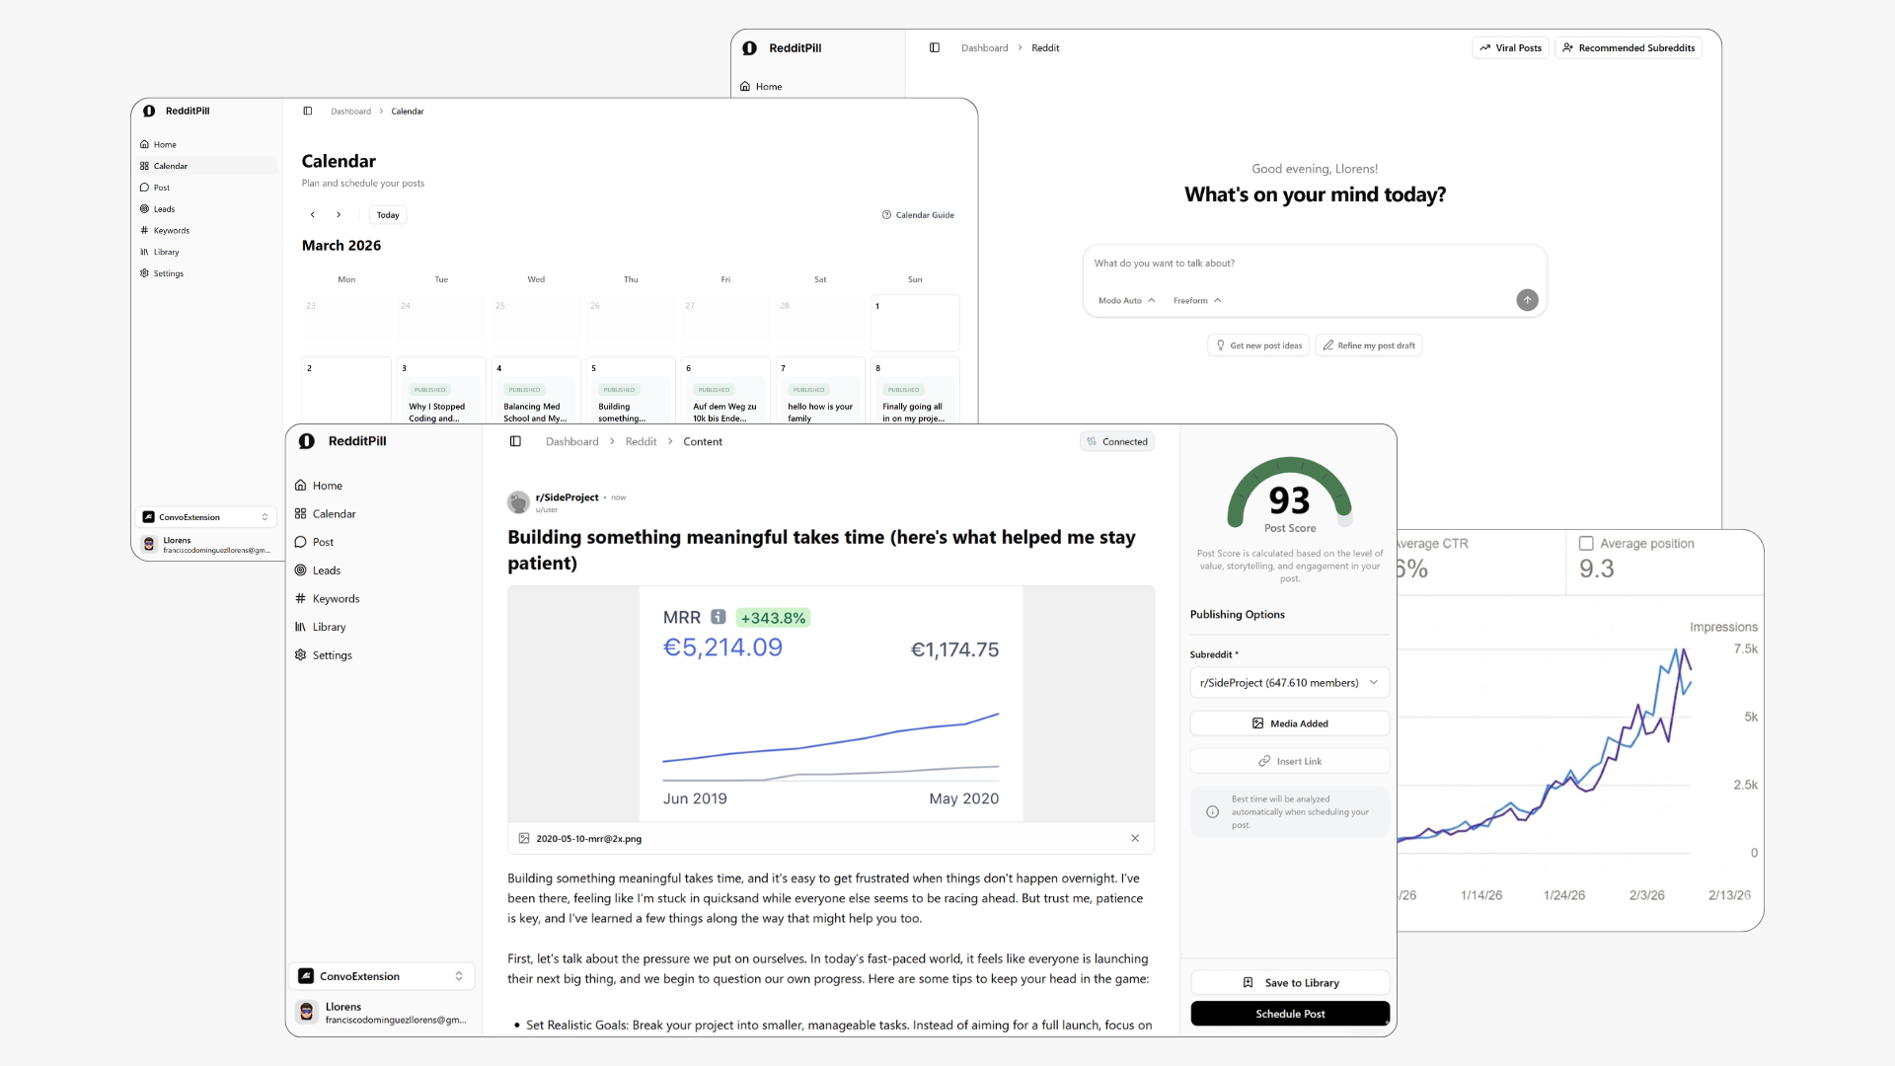Screen dimensions: 1895x1066
Task: Expand the Modo Auto selector
Action: [1126, 301]
